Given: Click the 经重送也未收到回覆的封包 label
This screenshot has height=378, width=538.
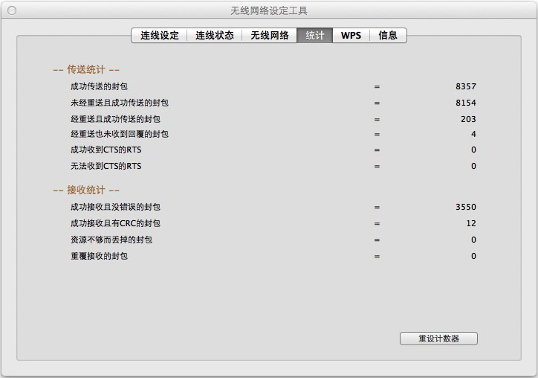Looking at the screenshot, I should (x=120, y=134).
